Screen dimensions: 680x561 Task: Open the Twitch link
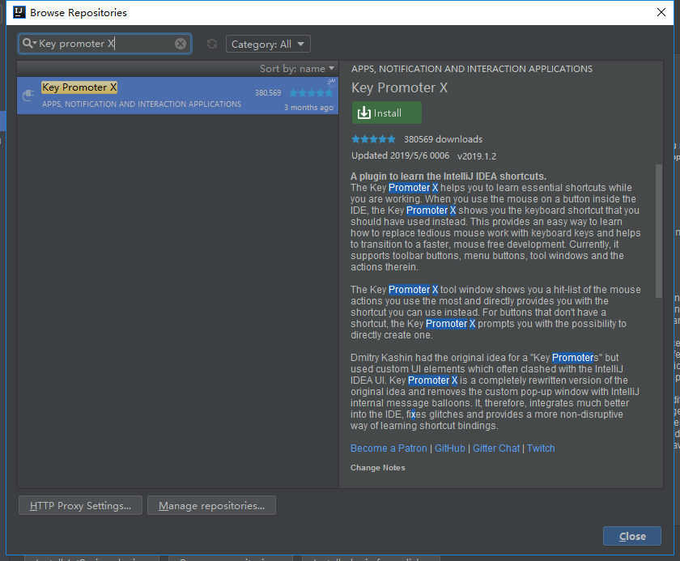point(541,448)
